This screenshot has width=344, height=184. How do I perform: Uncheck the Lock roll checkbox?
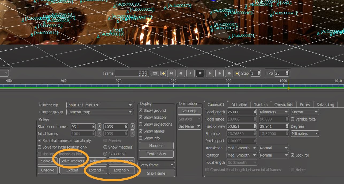click(x=293, y=155)
